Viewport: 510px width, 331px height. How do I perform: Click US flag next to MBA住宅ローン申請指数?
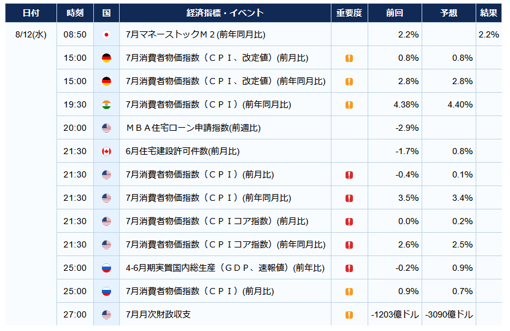(x=106, y=128)
